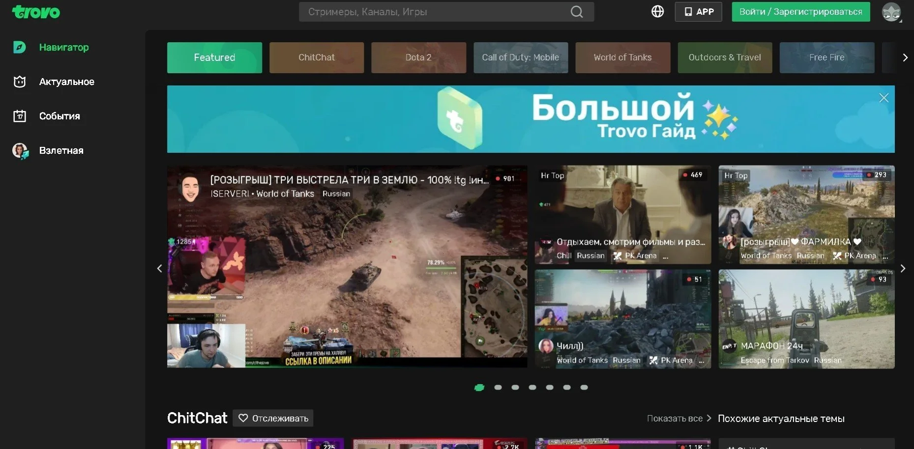Image resolution: width=914 pixels, height=449 pixels.
Task: Select the Featured category tab
Action: (214, 57)
